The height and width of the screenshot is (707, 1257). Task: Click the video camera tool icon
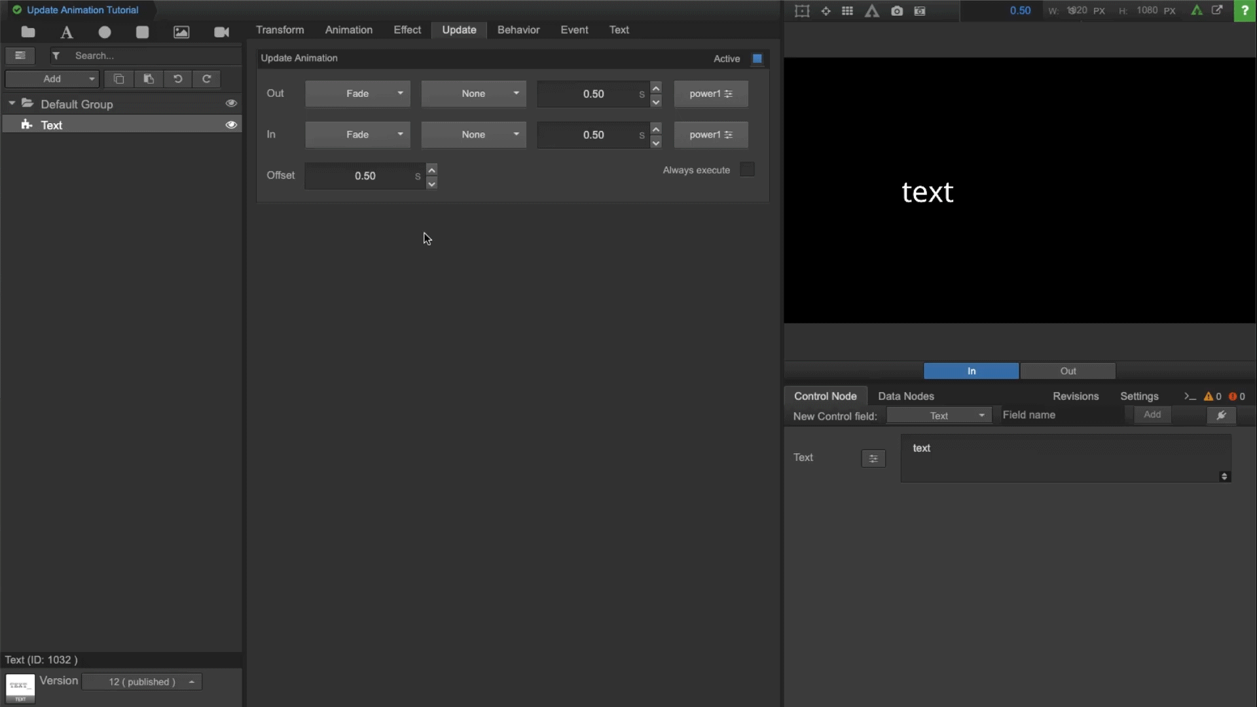point(221,32)
